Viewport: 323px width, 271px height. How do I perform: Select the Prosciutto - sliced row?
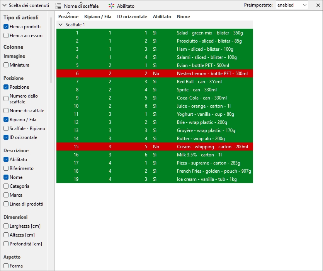coord(155,41)
